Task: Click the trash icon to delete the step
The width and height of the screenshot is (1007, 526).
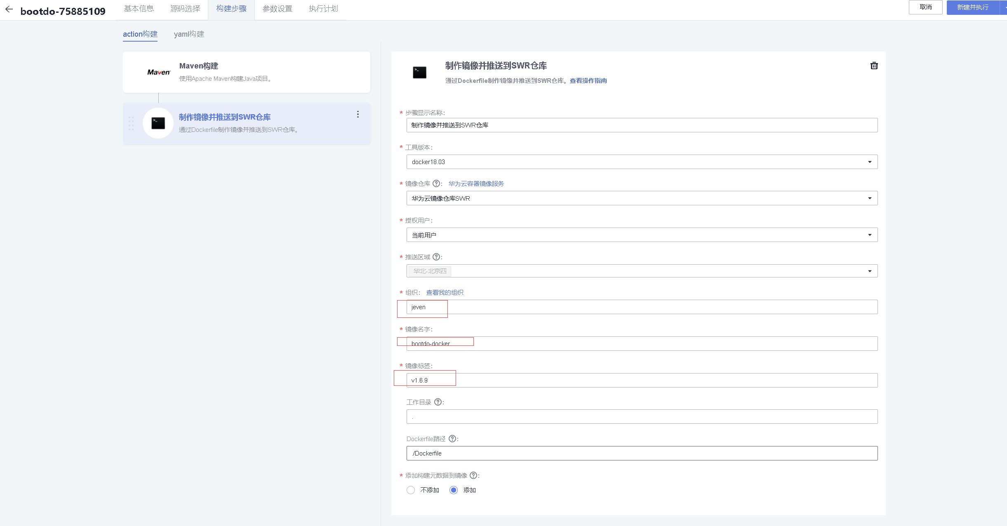Action: click(874, 66)
